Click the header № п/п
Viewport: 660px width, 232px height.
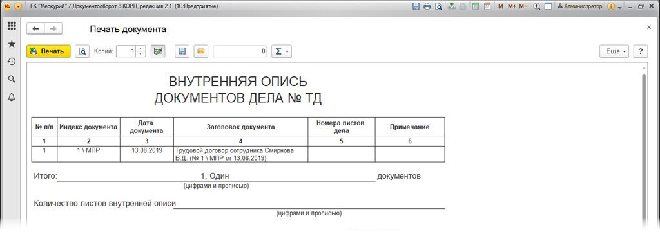click(x=44, y=127)
